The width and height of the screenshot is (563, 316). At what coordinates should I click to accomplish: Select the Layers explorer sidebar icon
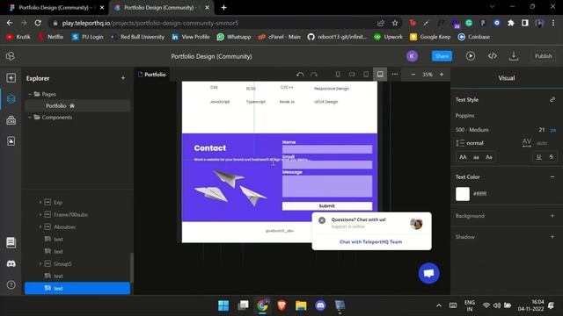click(11, 98)
